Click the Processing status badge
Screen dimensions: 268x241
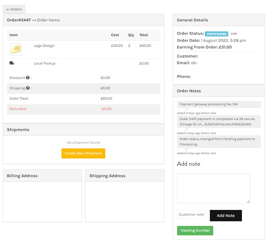[x=217, y=34]
